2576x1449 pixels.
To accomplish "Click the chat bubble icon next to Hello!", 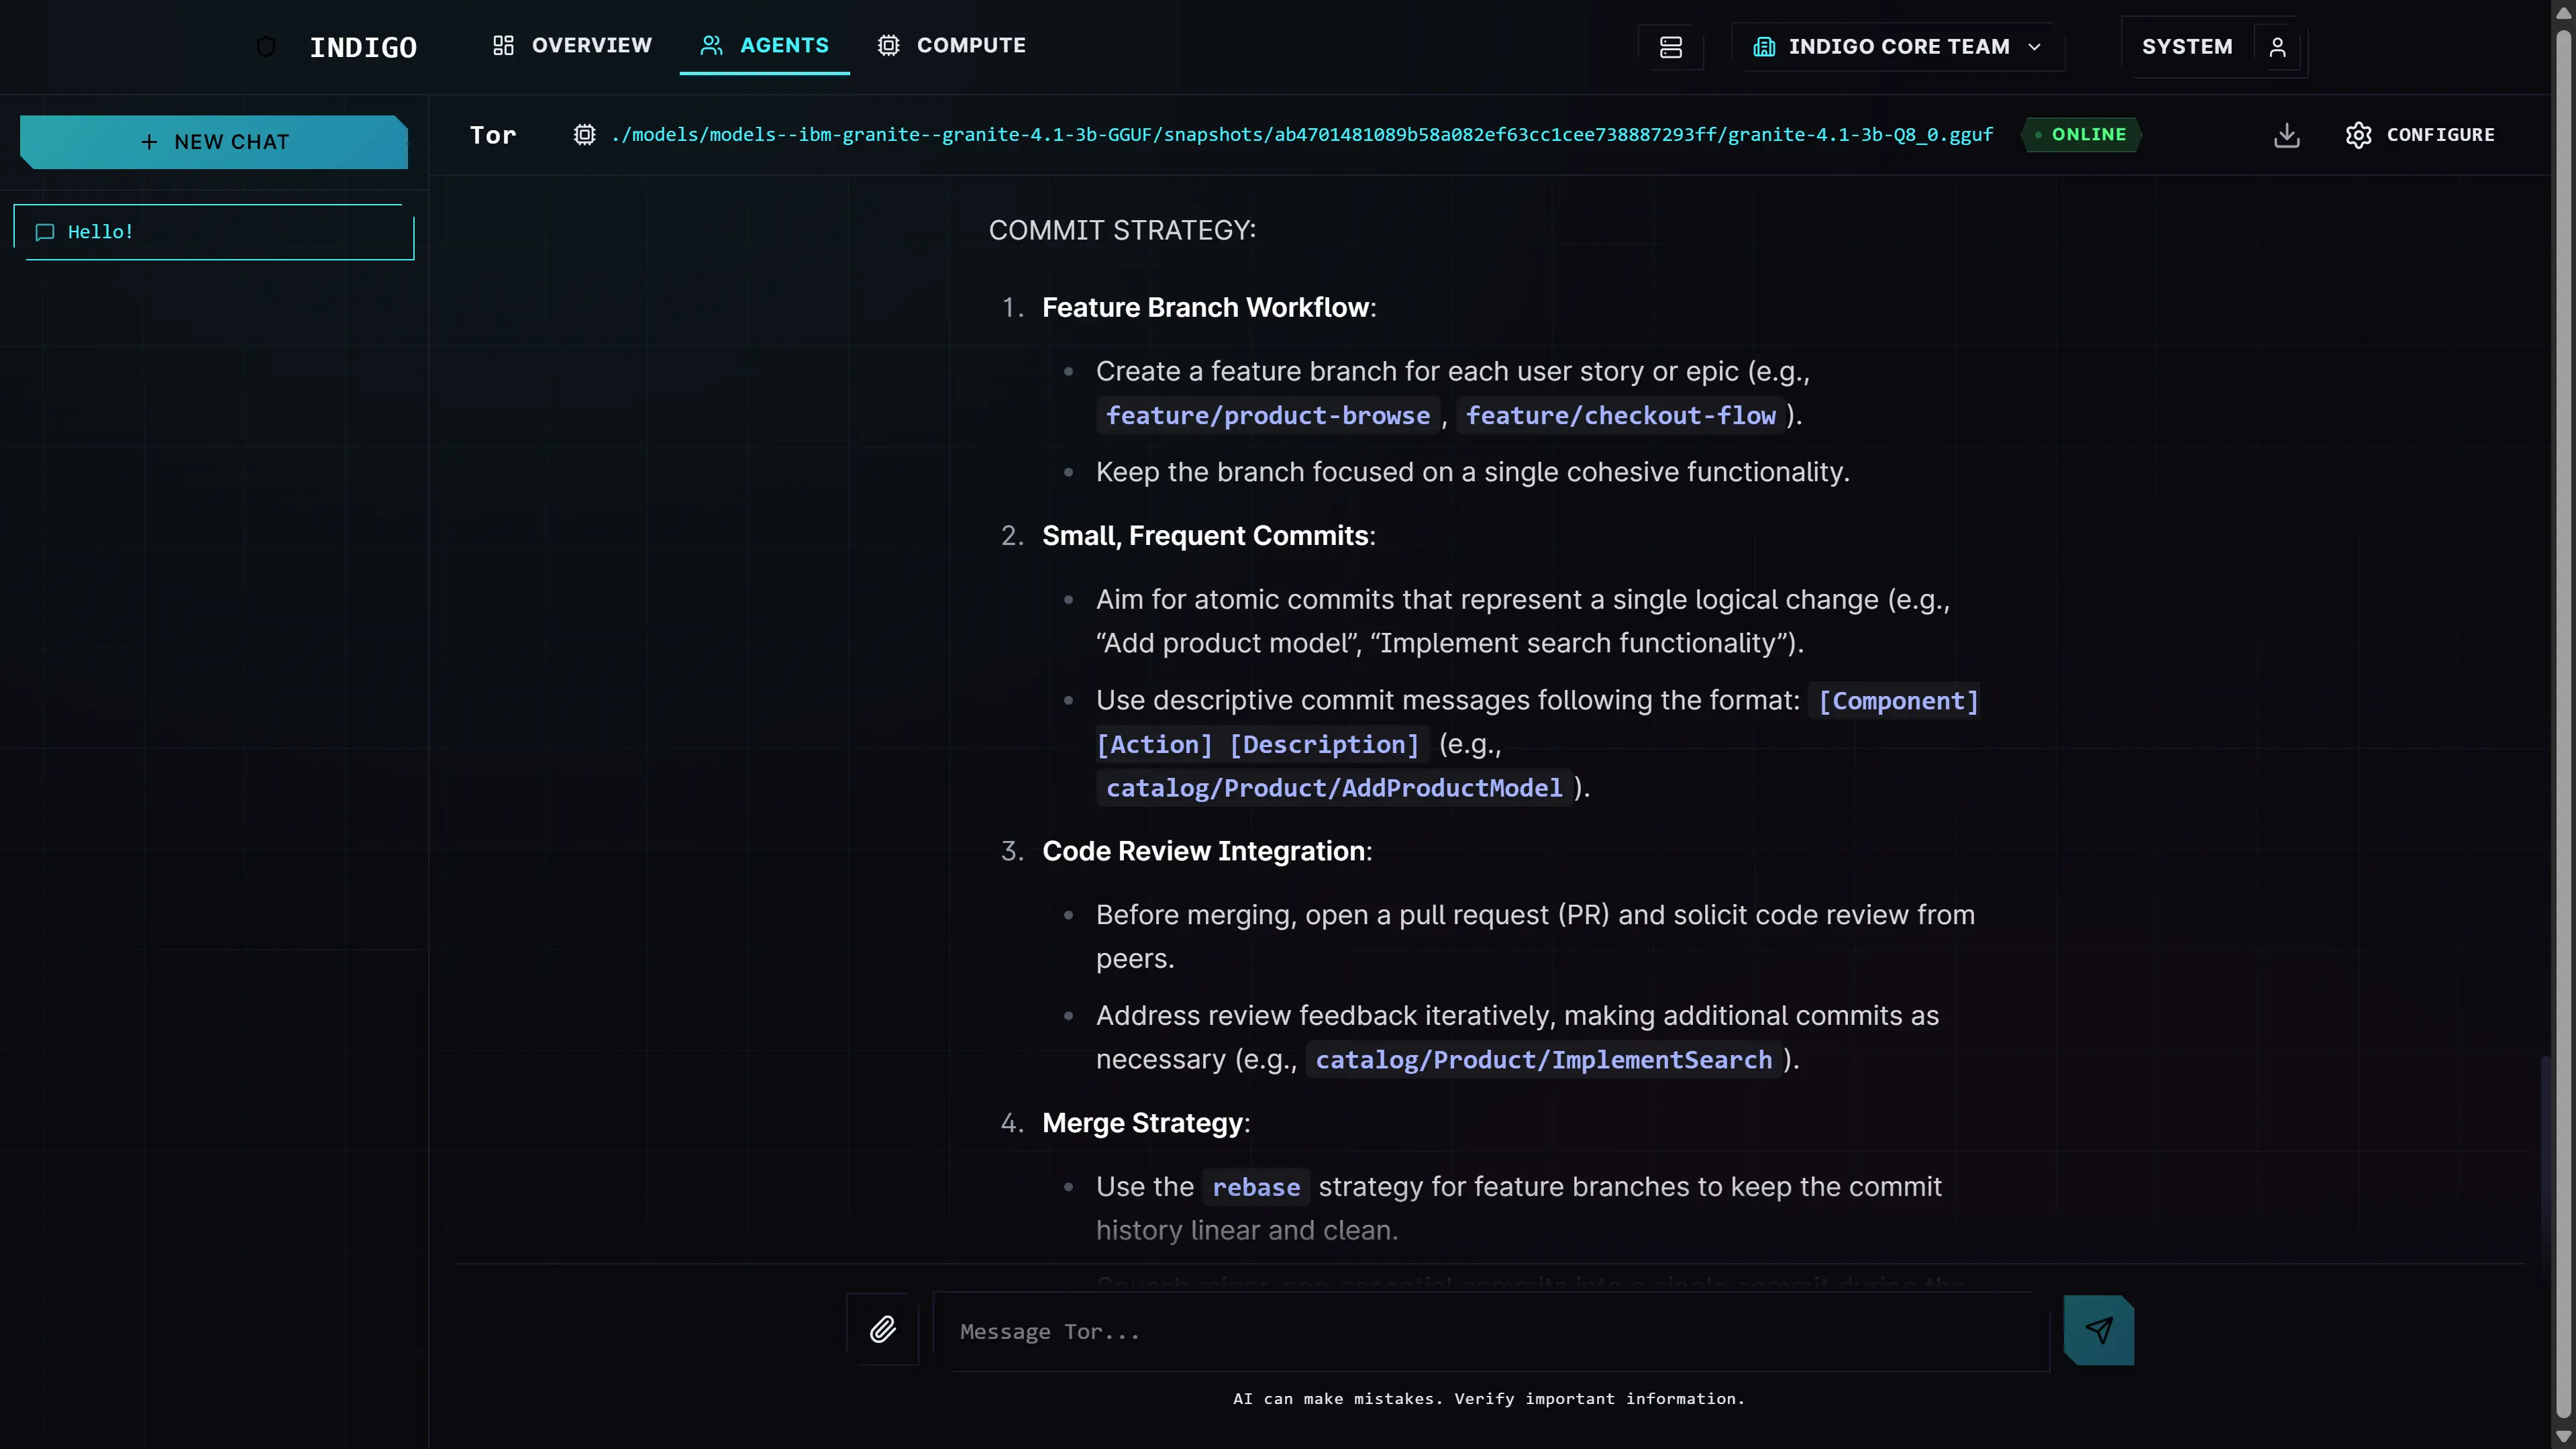I will click(x=45, y=232).
